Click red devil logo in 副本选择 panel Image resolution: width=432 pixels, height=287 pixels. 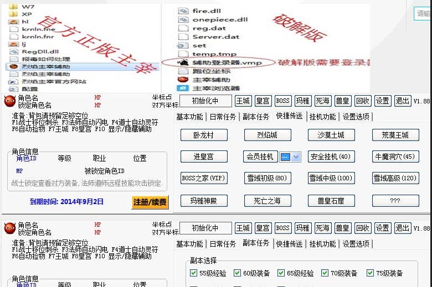click(9, 228)
